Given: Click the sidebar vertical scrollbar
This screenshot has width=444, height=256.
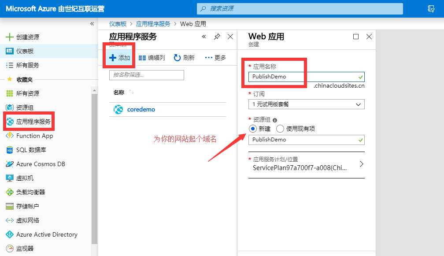Looking at the screenshot, I should click(94, 168).
